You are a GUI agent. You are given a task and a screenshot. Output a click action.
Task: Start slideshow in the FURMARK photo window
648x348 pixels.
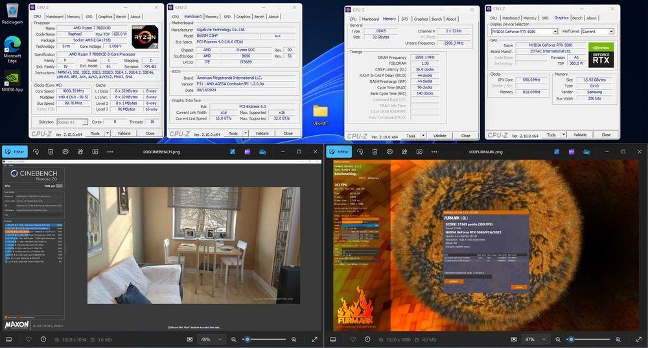[419, 152]
